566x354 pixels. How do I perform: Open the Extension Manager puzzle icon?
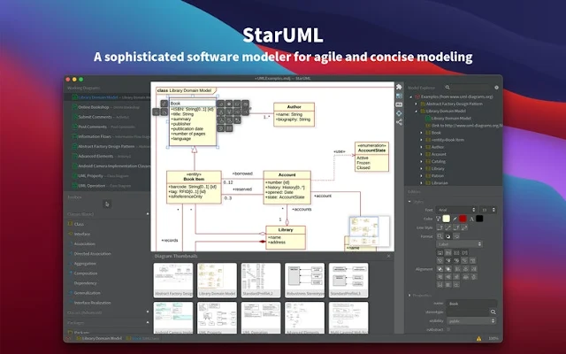click(x=399, y=87)
